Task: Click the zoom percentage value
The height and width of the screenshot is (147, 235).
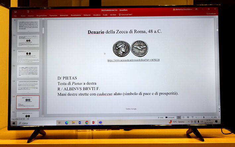Action: pyautogui.click(x=215, y=117)
